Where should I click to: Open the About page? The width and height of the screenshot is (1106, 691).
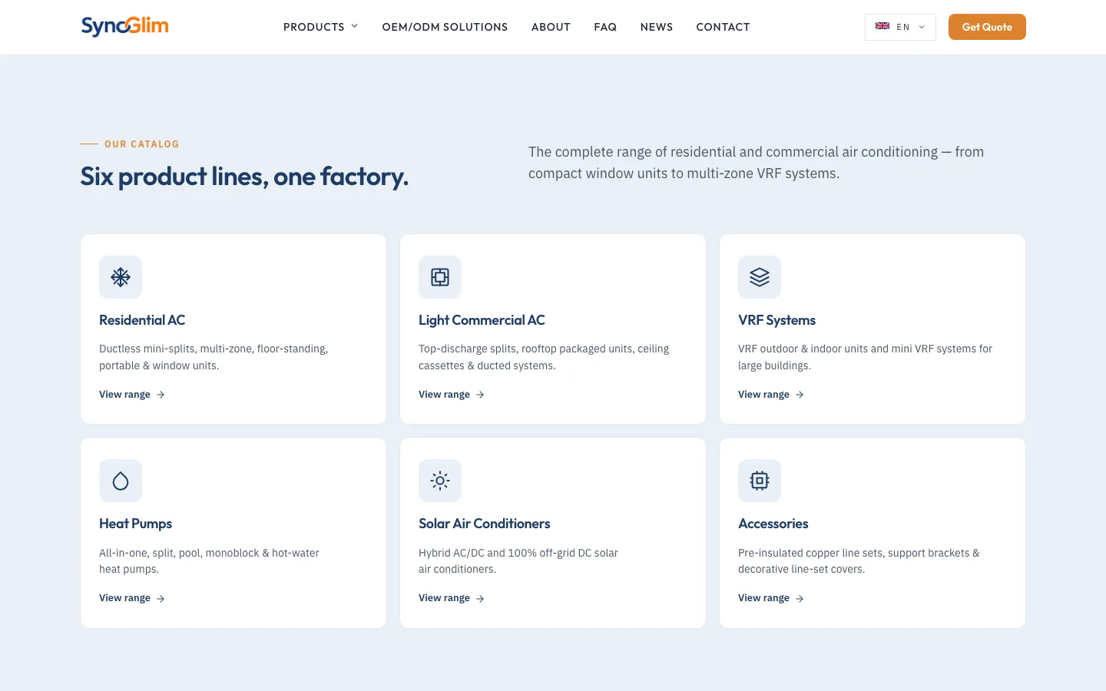pyautogui.click(x=551, y=27)
